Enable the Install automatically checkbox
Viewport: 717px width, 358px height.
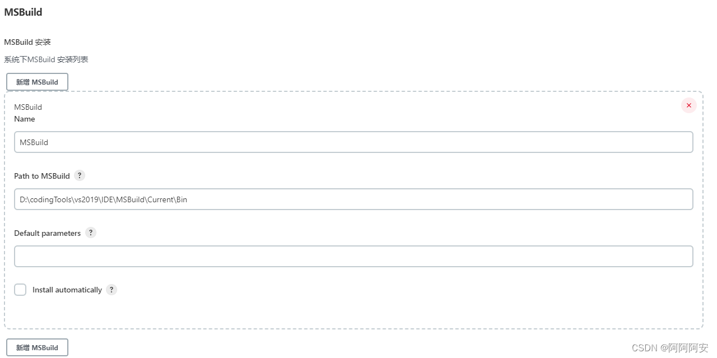(x=20, y=290)
